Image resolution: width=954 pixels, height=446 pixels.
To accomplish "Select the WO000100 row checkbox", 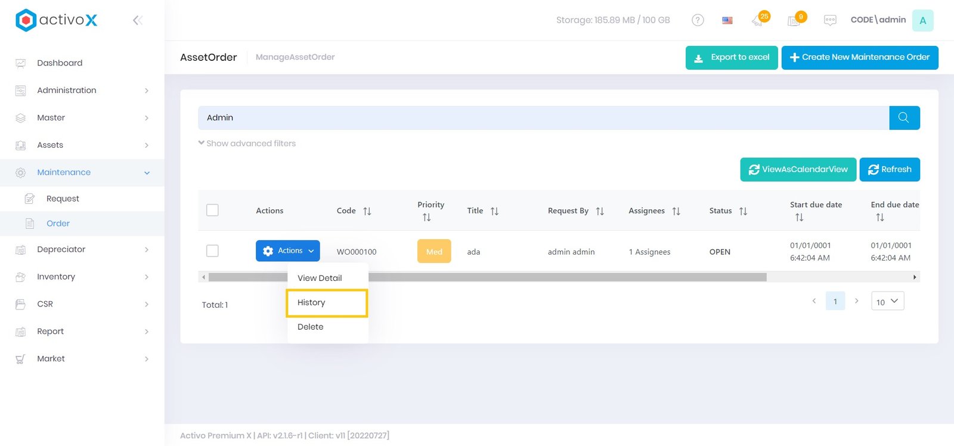I will [x=212, y=251].
